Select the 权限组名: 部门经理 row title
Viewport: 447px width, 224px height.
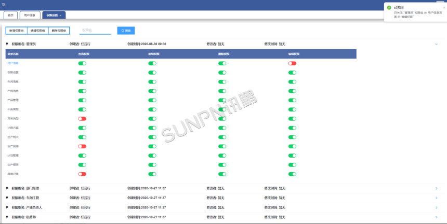pos(25,188)
